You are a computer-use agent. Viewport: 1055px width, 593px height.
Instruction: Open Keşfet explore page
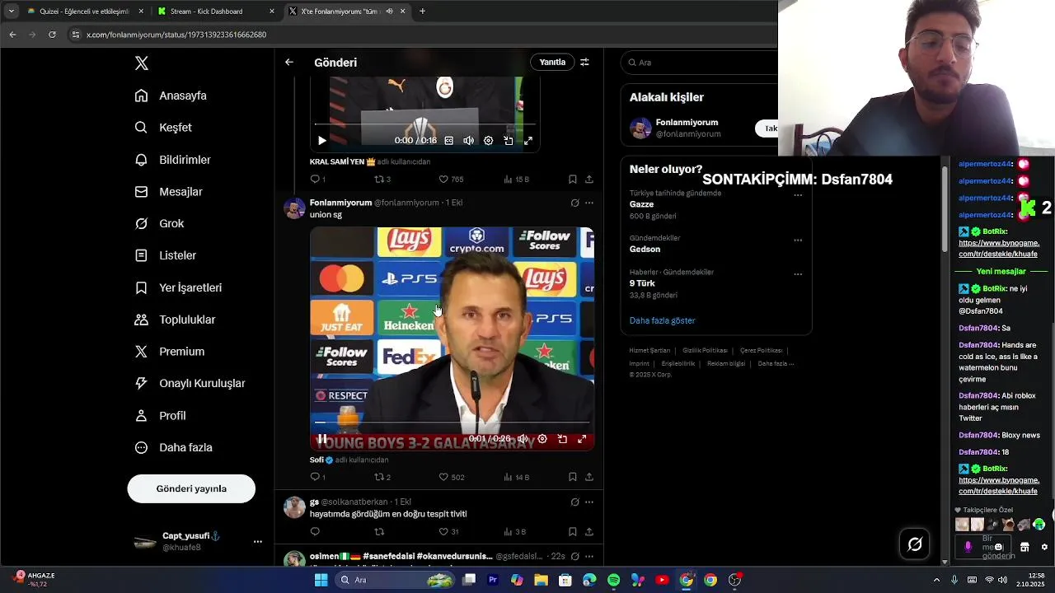point(164,128)
